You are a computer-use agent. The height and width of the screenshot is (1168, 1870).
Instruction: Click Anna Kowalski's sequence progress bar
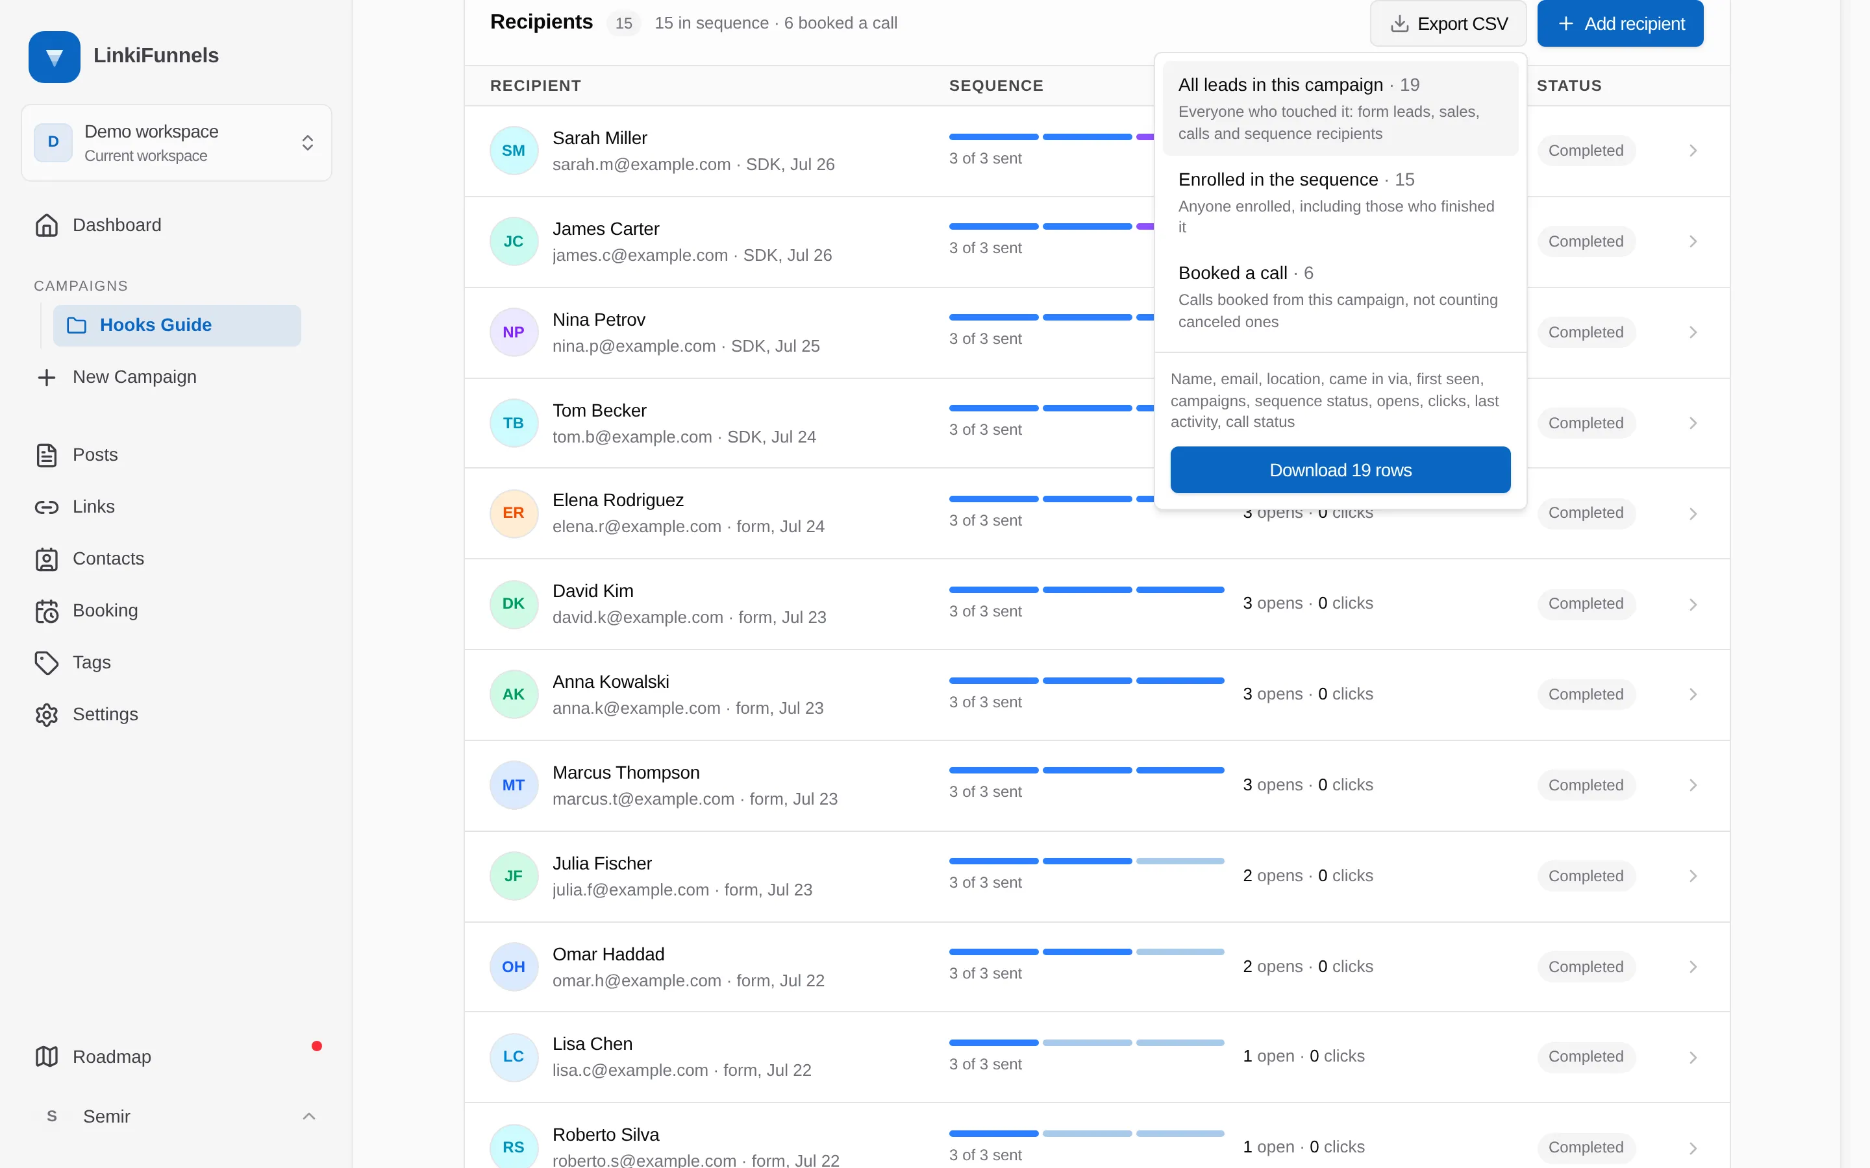pos(1086,681)
